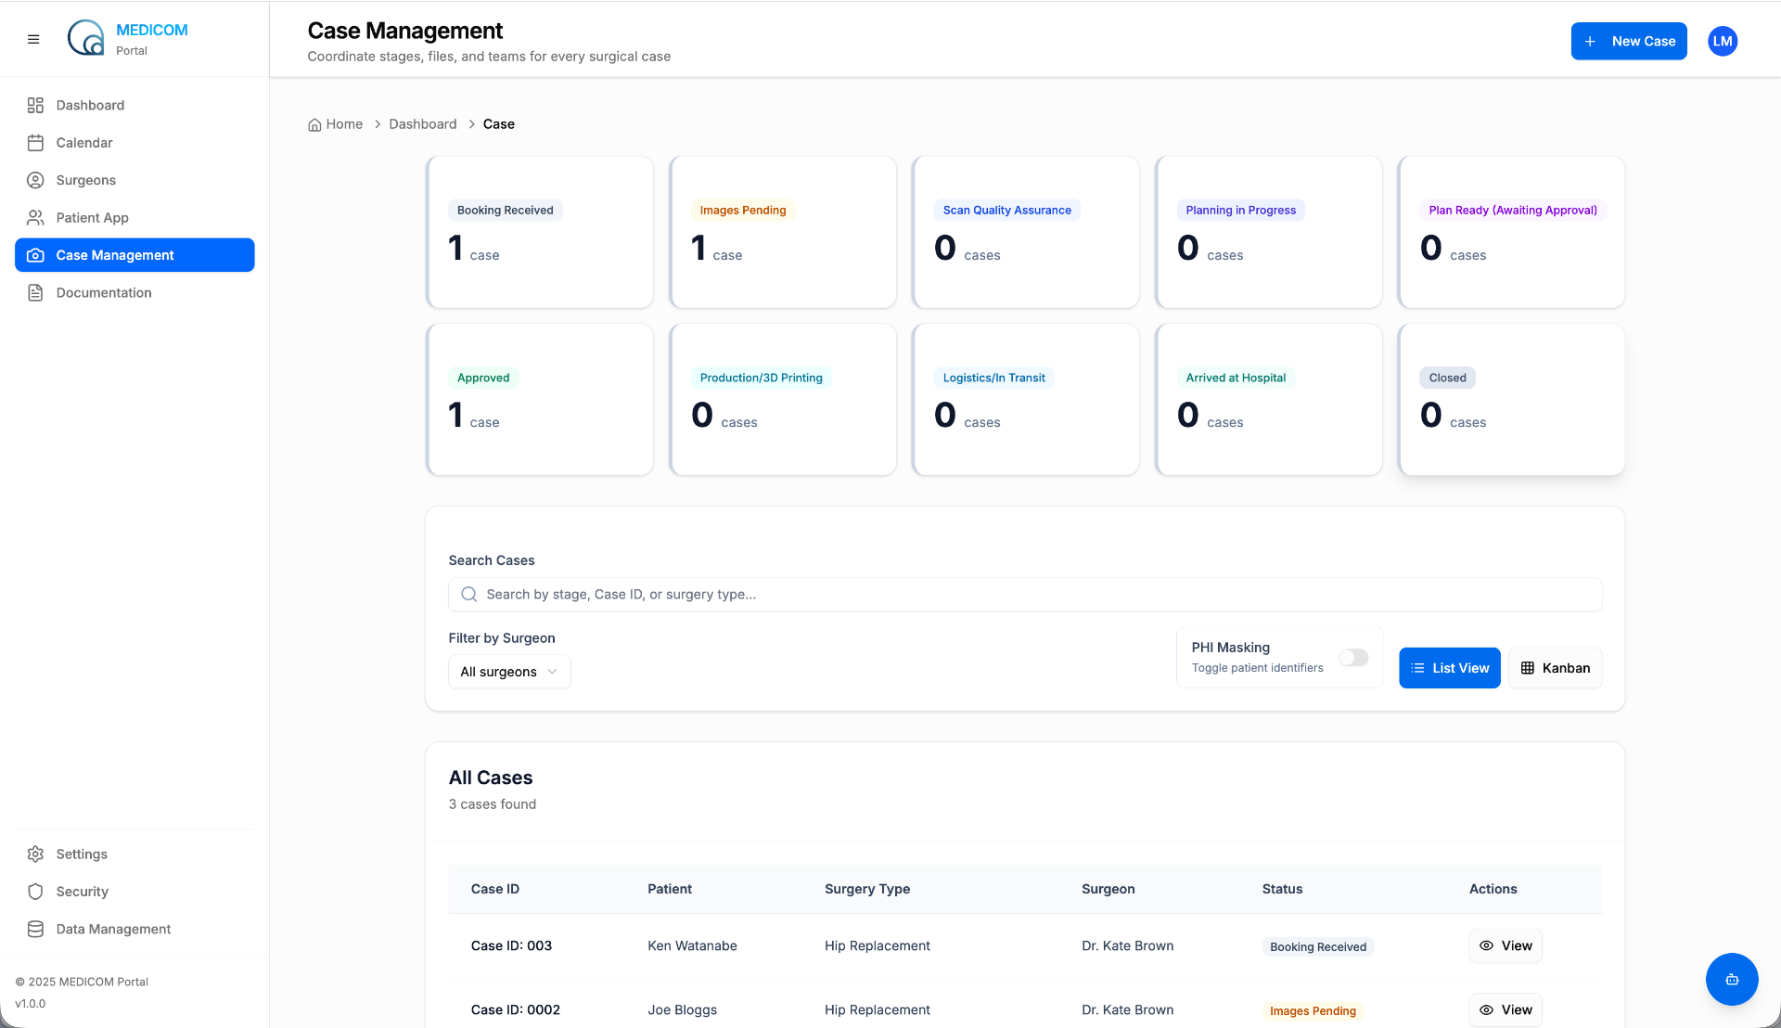Click Booking Received status badge in table
Viewport: 1781px width, 1028px height.
1318,946
